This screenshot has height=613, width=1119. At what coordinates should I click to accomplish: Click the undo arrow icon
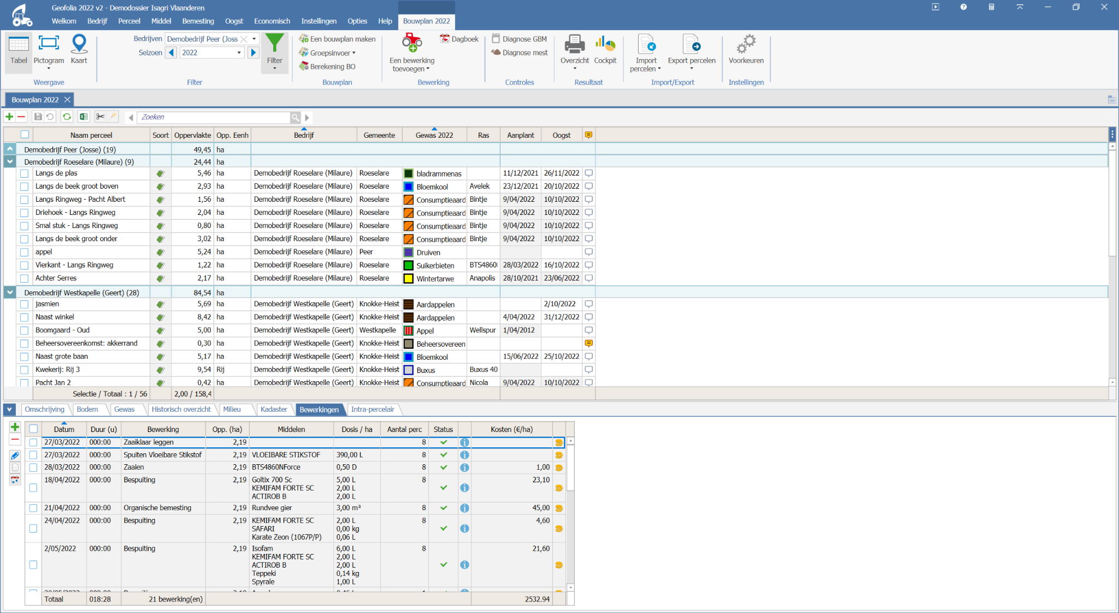[x=50, y=116]
